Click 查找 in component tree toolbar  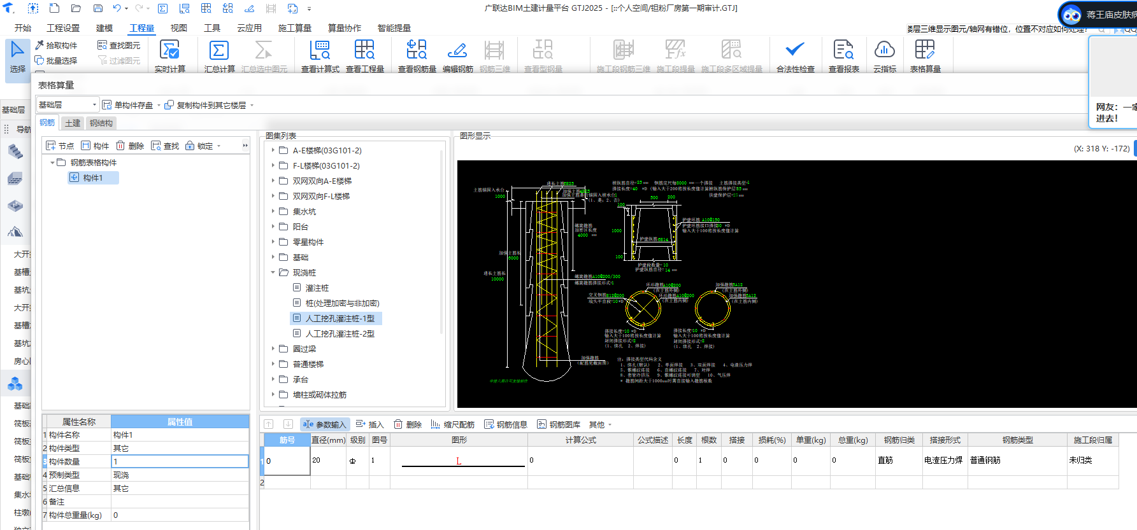[165, 146]
